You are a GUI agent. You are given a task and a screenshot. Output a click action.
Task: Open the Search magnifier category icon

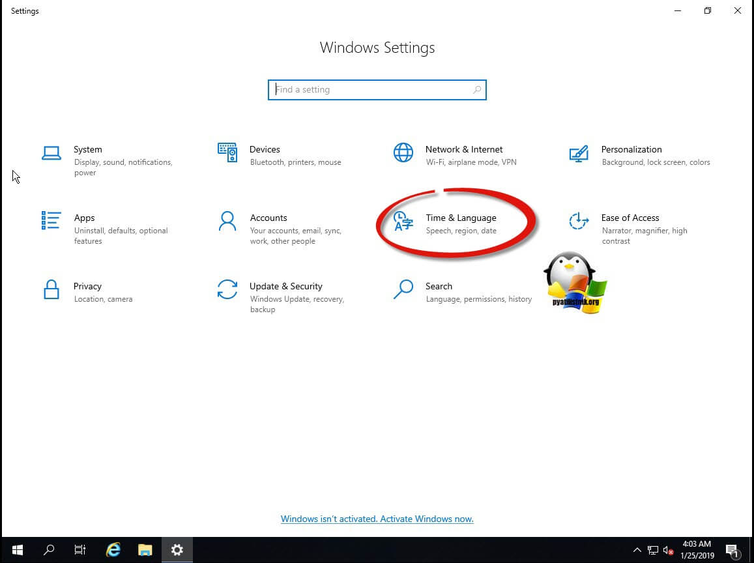[x=403, y=289]
